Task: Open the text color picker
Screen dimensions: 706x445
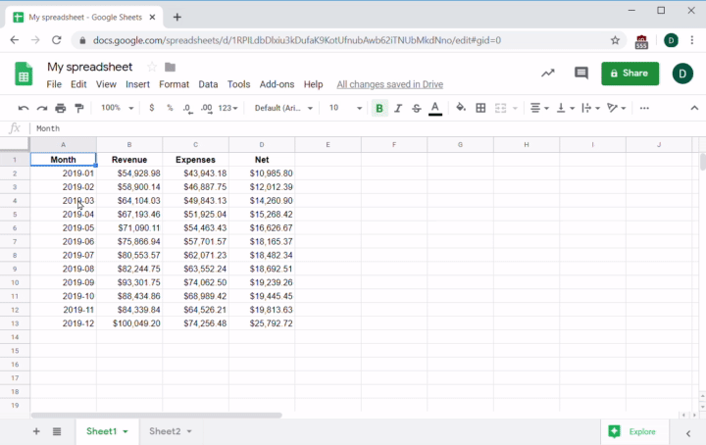Action: pos(435,108)
